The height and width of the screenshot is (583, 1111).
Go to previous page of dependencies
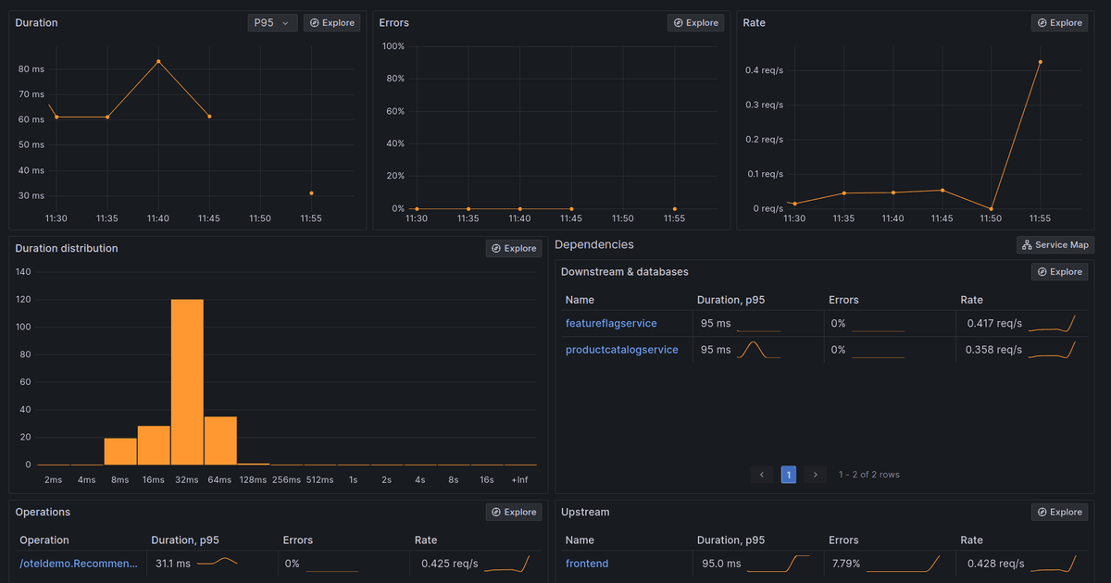point(762,475)
